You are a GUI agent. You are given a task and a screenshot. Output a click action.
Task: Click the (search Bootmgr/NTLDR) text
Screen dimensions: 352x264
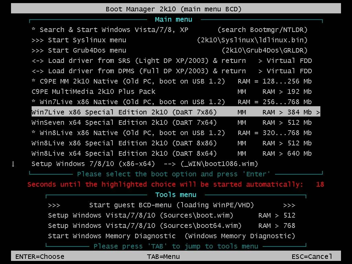pyautogui.click(x=262, y=30)
